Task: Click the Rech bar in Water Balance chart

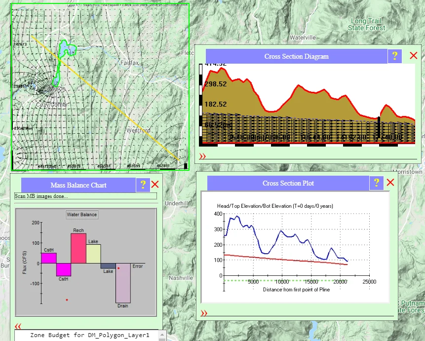Action: [x=78, y=248]
